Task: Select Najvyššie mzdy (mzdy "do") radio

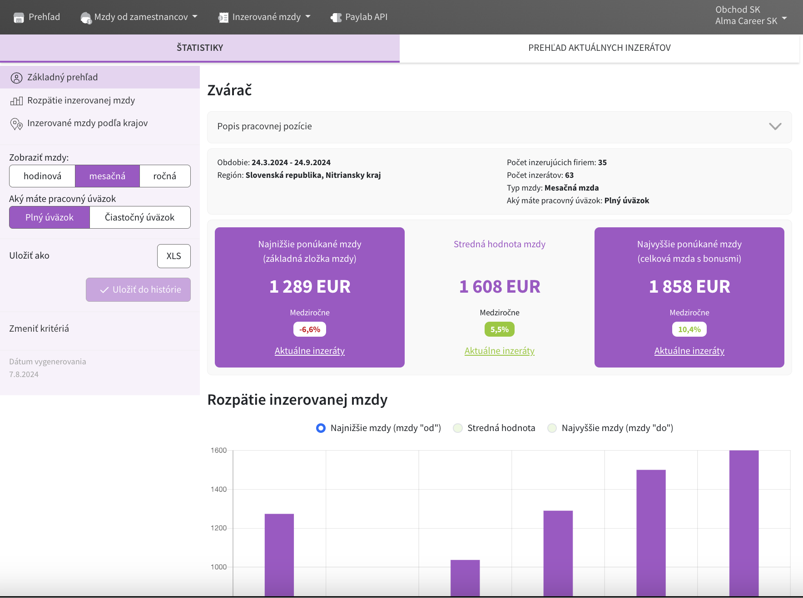Action: pyautogui.click(x=552, y=428)
